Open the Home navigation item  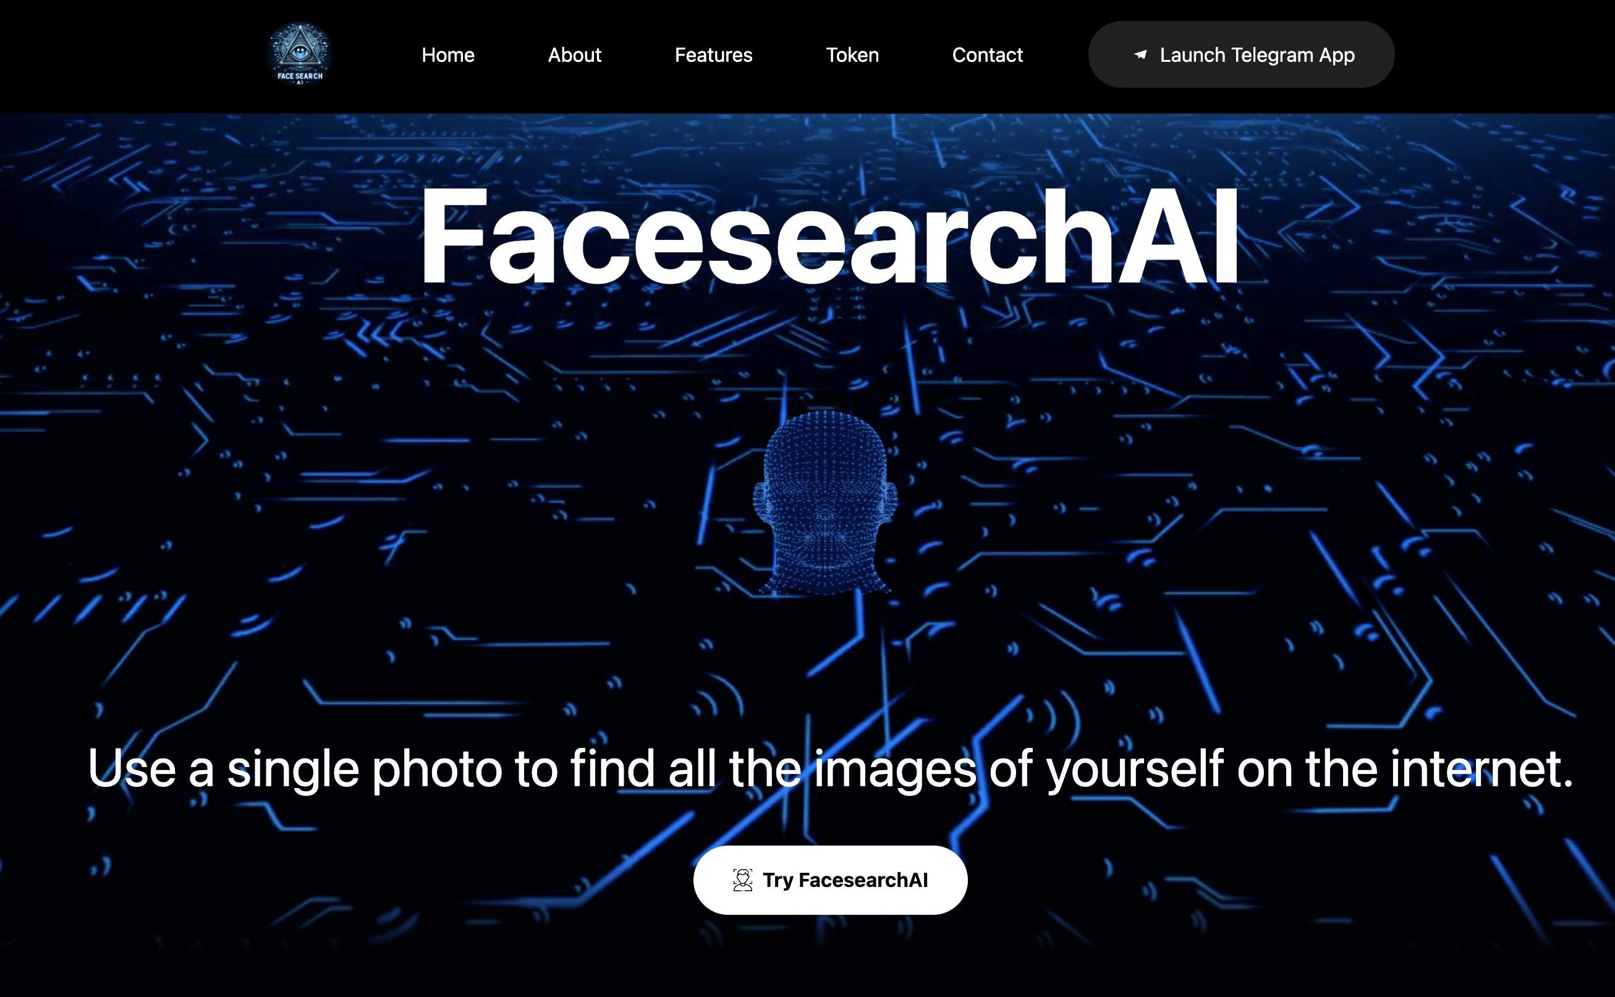pyautogui.click(x=447, y=54)
